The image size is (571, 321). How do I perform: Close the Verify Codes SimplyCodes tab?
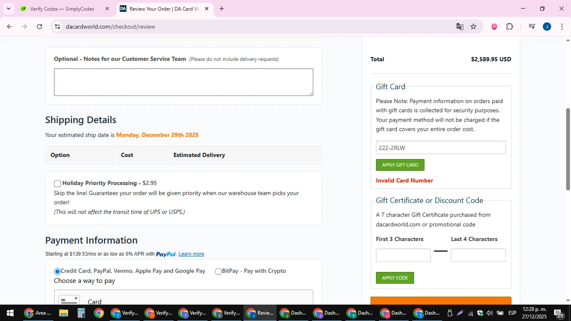[107, 8]
